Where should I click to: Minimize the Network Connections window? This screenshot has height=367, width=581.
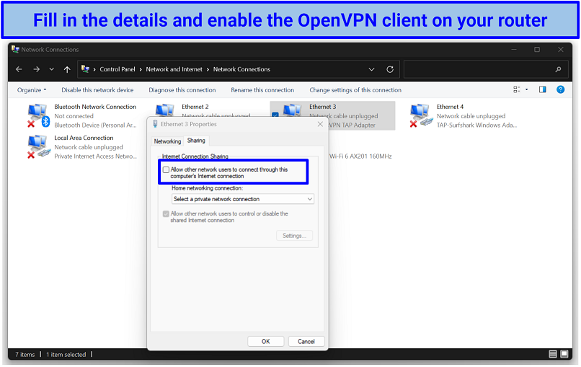(514, 49)
